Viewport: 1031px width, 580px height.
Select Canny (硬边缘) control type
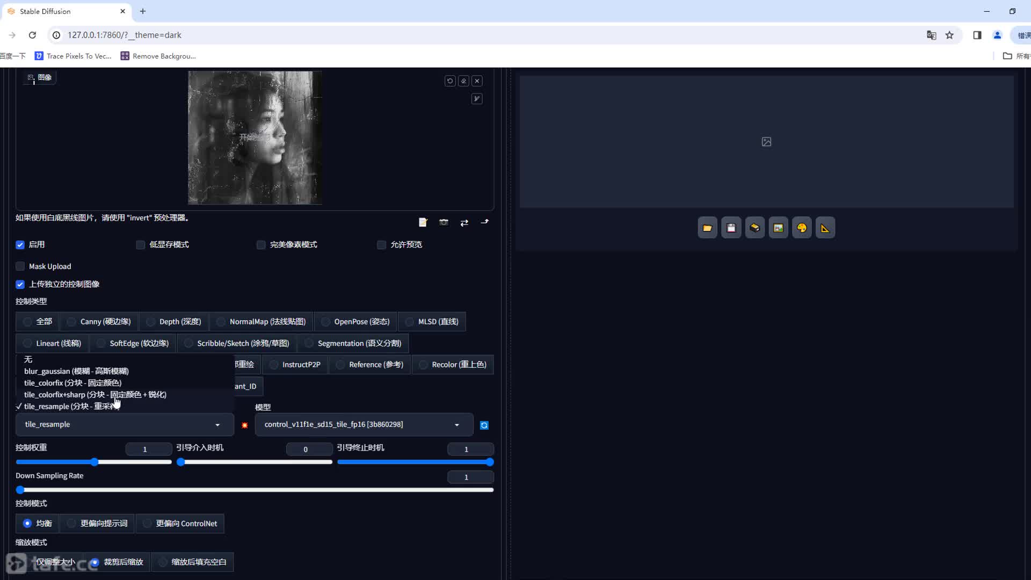(99, 322)
